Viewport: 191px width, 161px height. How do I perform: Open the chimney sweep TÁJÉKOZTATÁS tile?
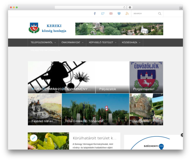(x=62, y=77)
